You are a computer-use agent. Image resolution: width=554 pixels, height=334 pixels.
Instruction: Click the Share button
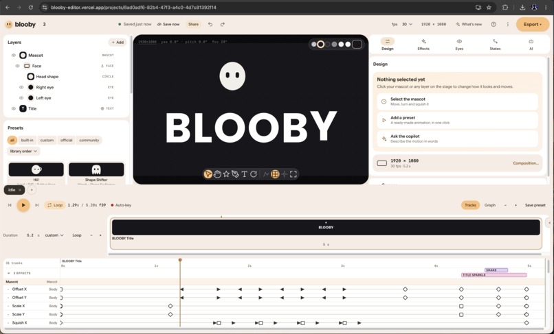pos(193,24)
